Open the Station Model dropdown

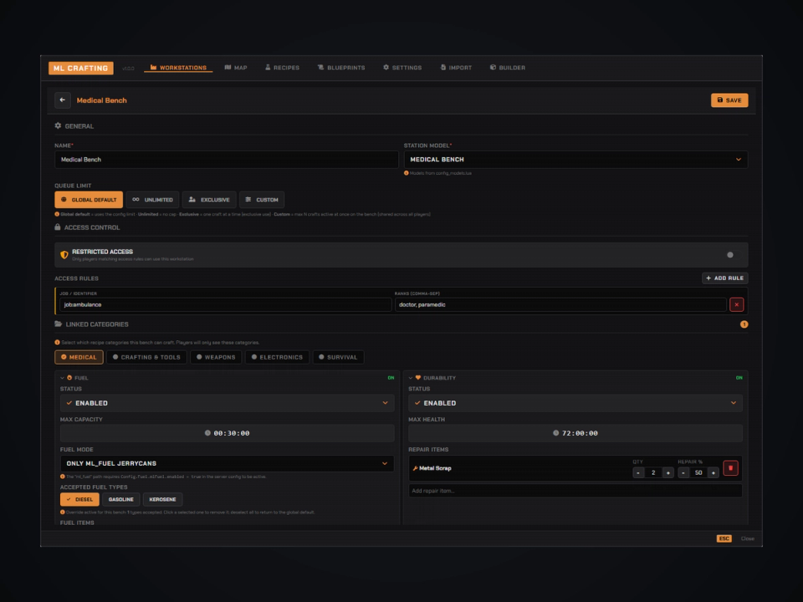point(575,159)
